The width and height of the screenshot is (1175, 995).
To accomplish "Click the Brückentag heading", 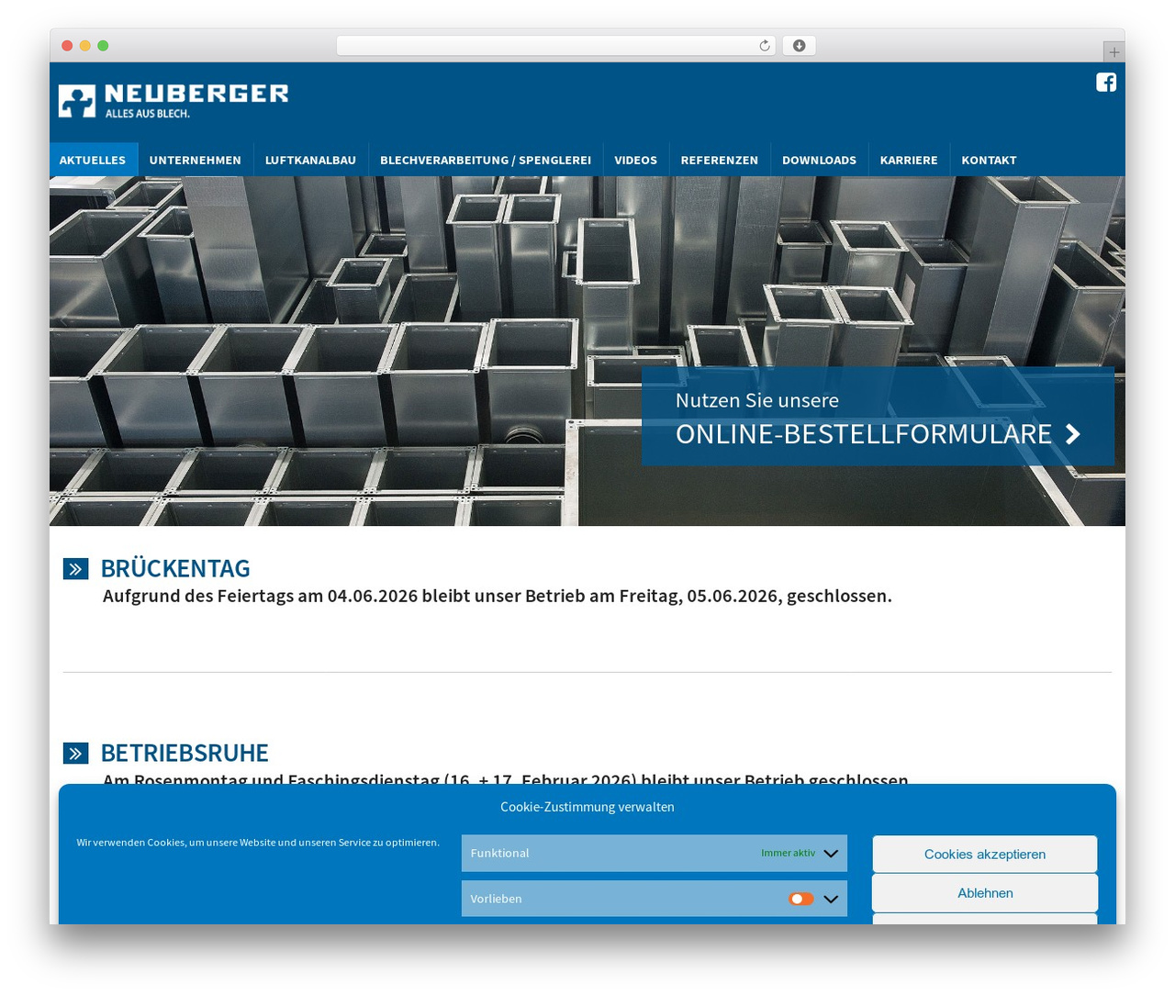I will tap(175, 568).
